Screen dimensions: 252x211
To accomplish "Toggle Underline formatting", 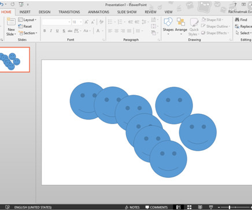I will pyautogui.click(x=57, y=31).
